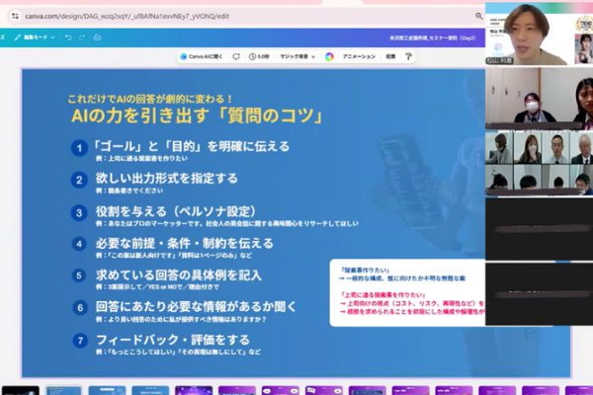The height and width of the screenshot is (395, 593).
Task: Select the first slide thumbnail in the filmstrip
Action: click(x=20, y=390)
